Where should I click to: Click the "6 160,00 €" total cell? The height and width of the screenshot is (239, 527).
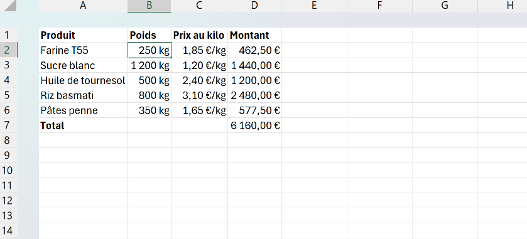click(254, 125)
